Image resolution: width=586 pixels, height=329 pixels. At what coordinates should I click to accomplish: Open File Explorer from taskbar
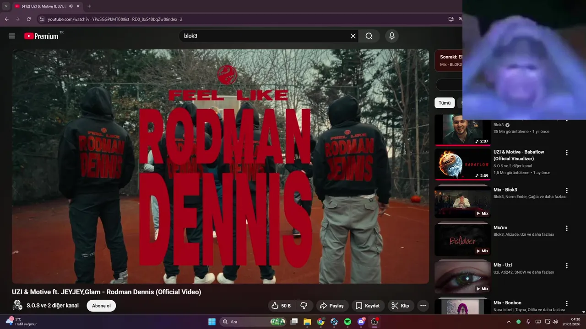pos(307,322)
